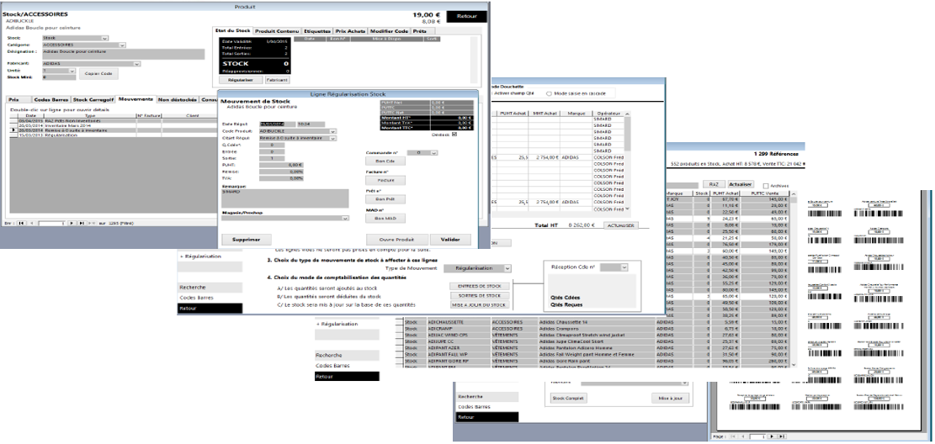The width and height of the screenshot is (935, 444).
Task: Click the MISE A JOUR DU STOCK button
Action: tap(480, 304)
